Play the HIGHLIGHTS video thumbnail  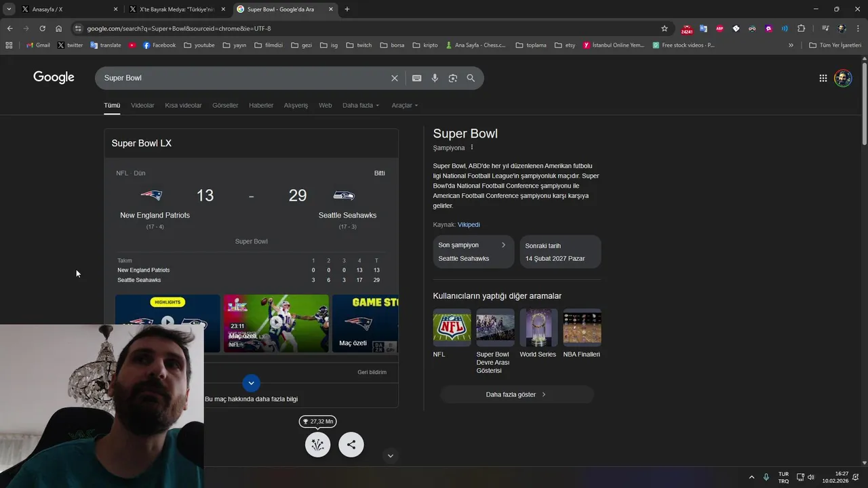click(x=167, y=323)
